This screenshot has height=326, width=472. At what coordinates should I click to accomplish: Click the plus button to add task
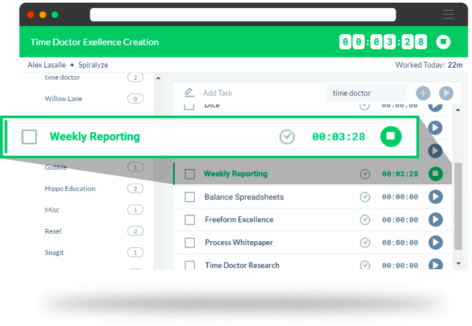(423, 93)
